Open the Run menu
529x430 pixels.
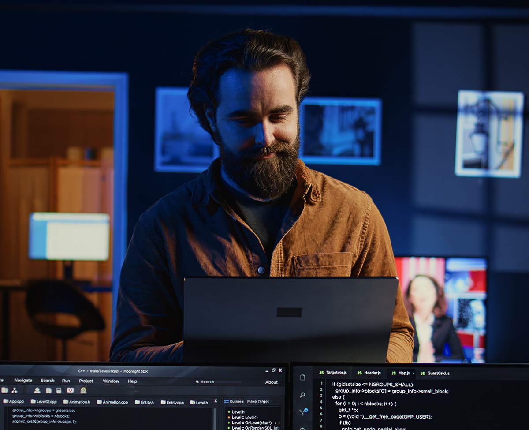66,381
